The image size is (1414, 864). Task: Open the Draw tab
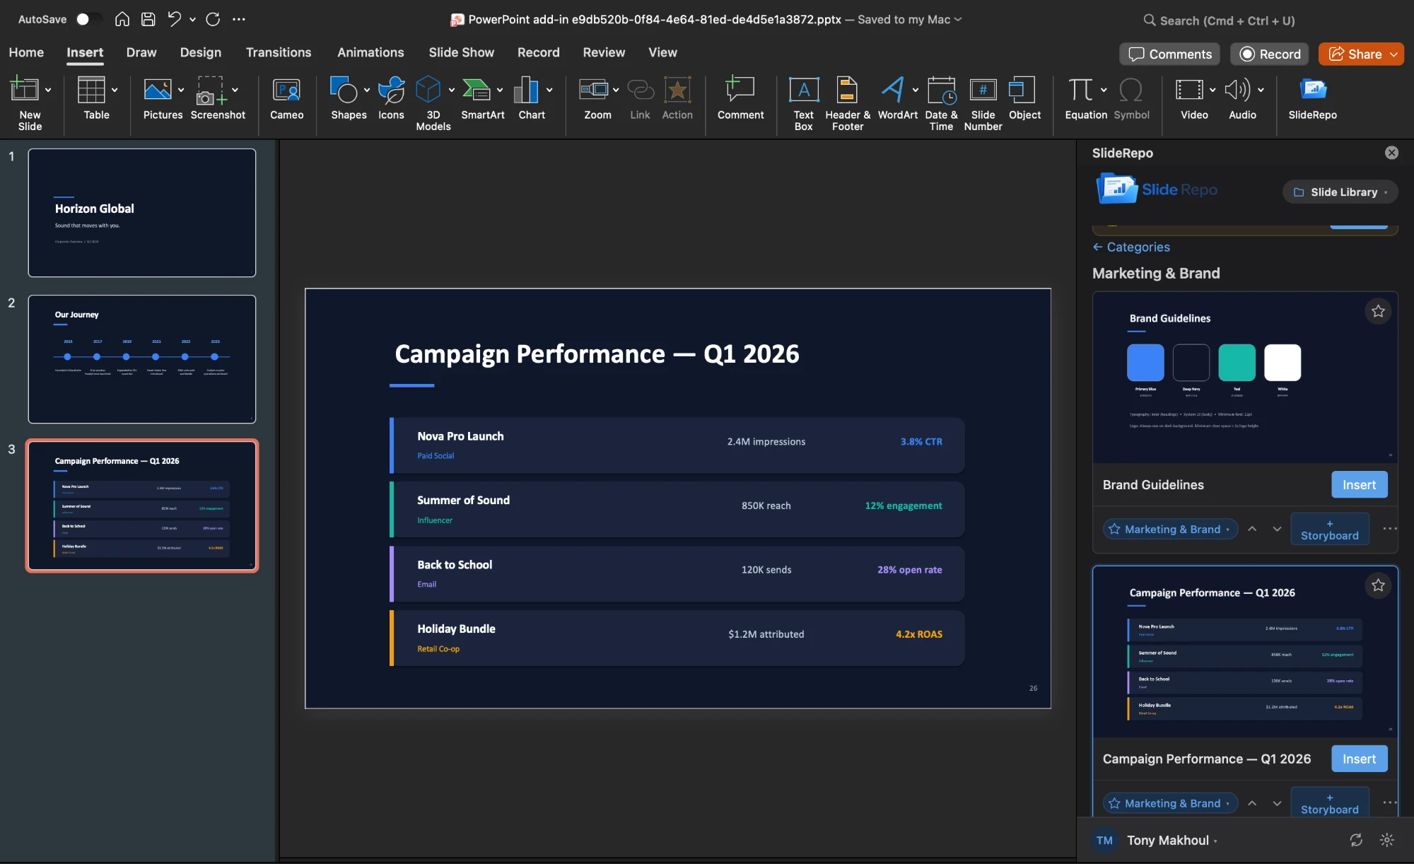click(x=141, y=52)
